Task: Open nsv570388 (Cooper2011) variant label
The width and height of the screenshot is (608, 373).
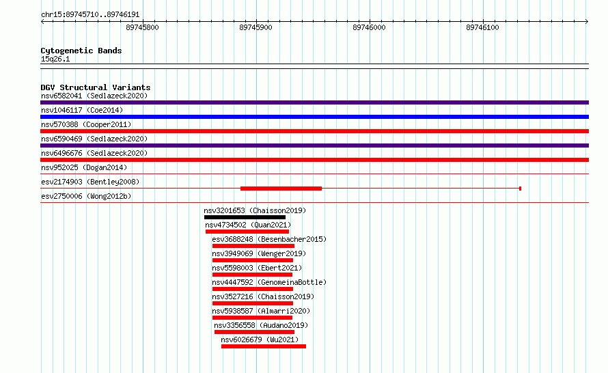Action: (86, 124)
